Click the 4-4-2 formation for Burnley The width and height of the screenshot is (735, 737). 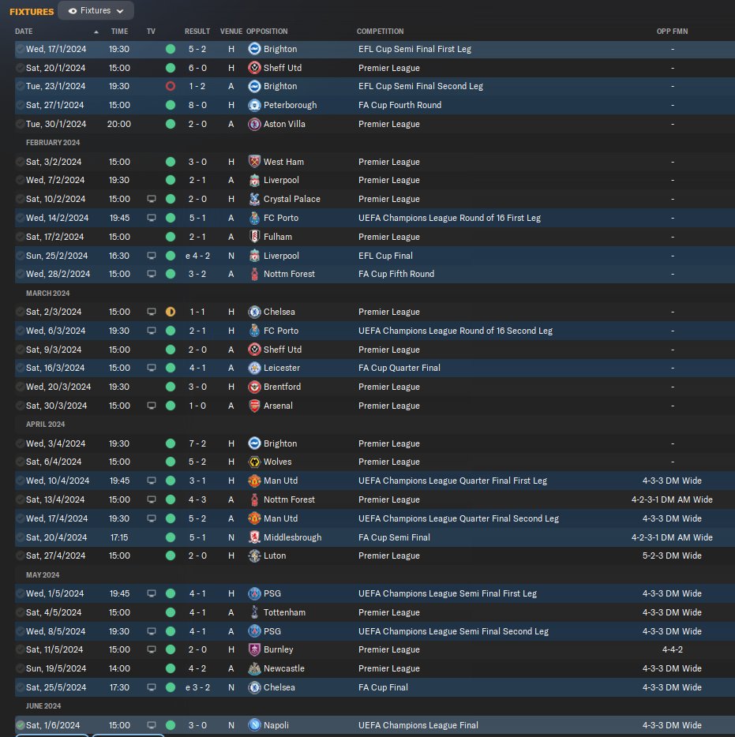pos(672,649)
